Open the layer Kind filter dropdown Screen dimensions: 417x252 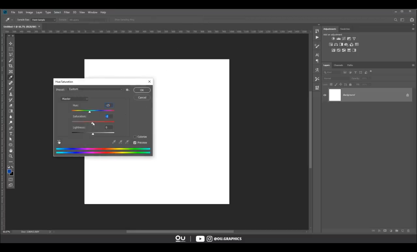pyautogui.click(x=332, y=72)
